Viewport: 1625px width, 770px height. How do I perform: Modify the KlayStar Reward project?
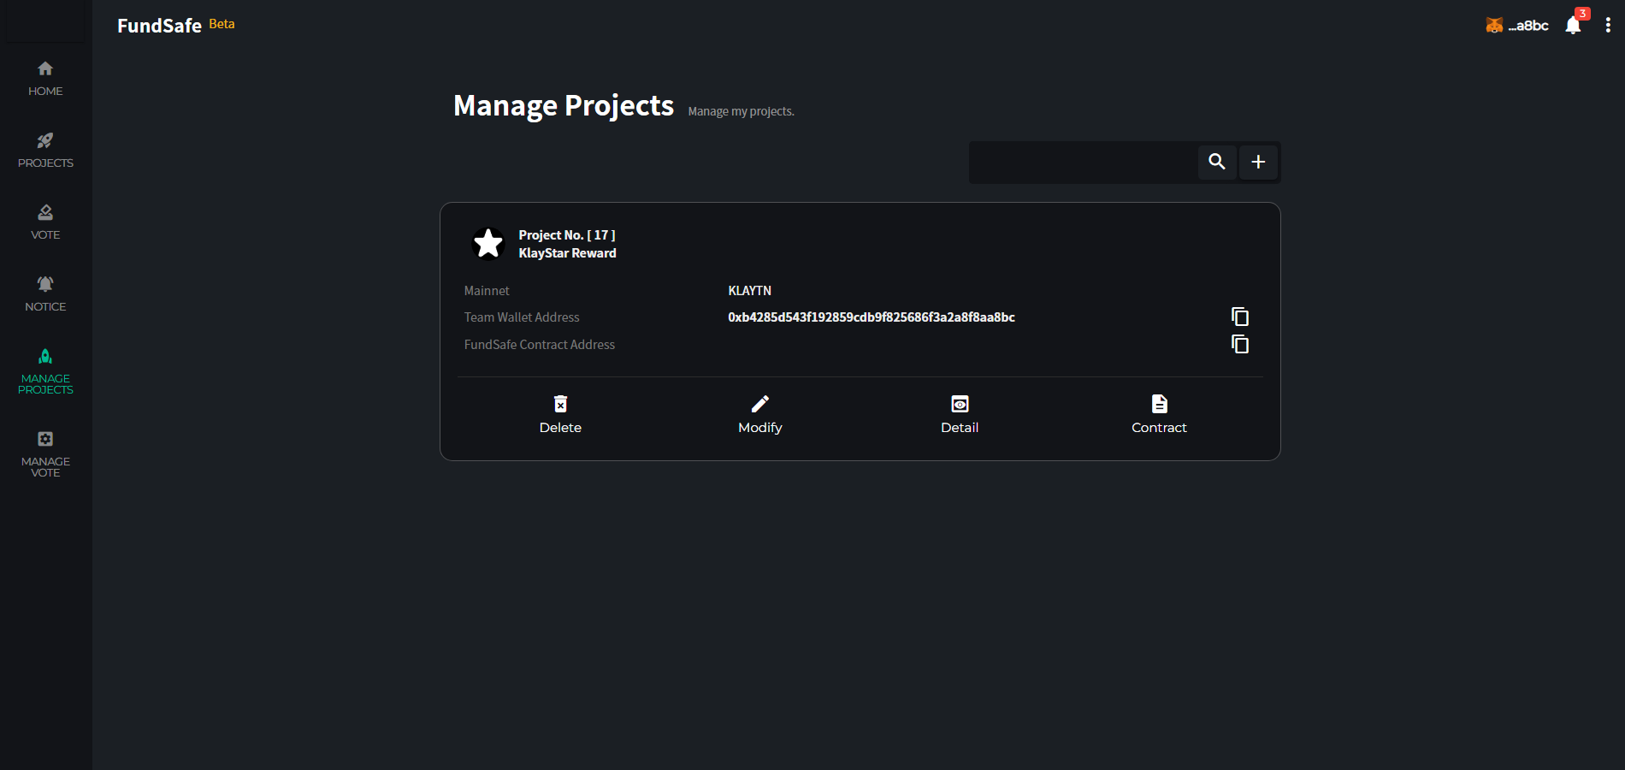[x=760, y=415]
